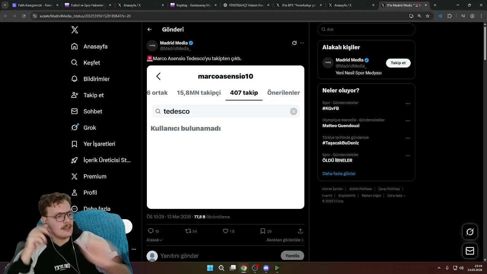Switch to X'te BPT Fenerbahçe tab

coord(299,5)
